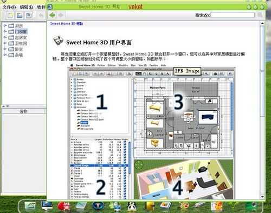
Task: Click the embedded interface screenshot image
Action: click(151, 131)
